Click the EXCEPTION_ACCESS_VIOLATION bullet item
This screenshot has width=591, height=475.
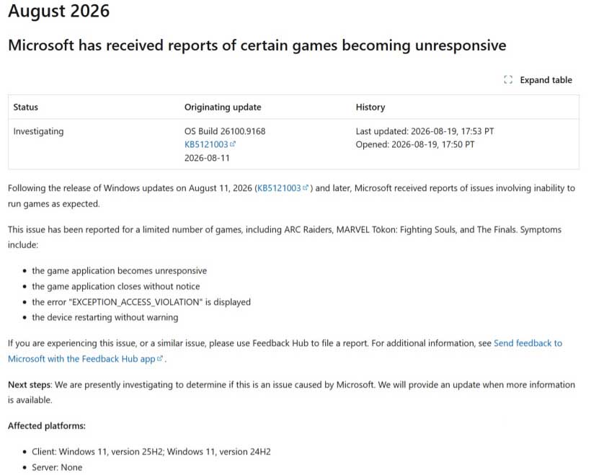pos(141,302)
